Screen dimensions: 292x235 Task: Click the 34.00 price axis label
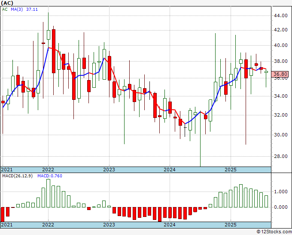pyautogui.click(x=281, y=96)
